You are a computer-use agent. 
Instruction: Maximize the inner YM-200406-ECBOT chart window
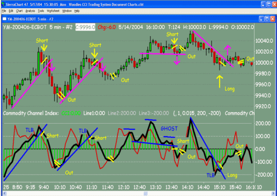tap(267, 19)
